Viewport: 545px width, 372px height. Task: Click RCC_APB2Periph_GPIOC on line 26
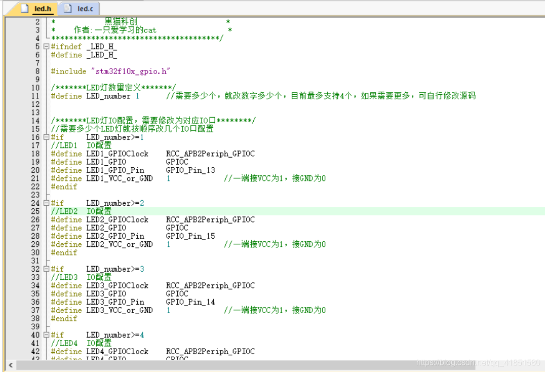[210, 220]
